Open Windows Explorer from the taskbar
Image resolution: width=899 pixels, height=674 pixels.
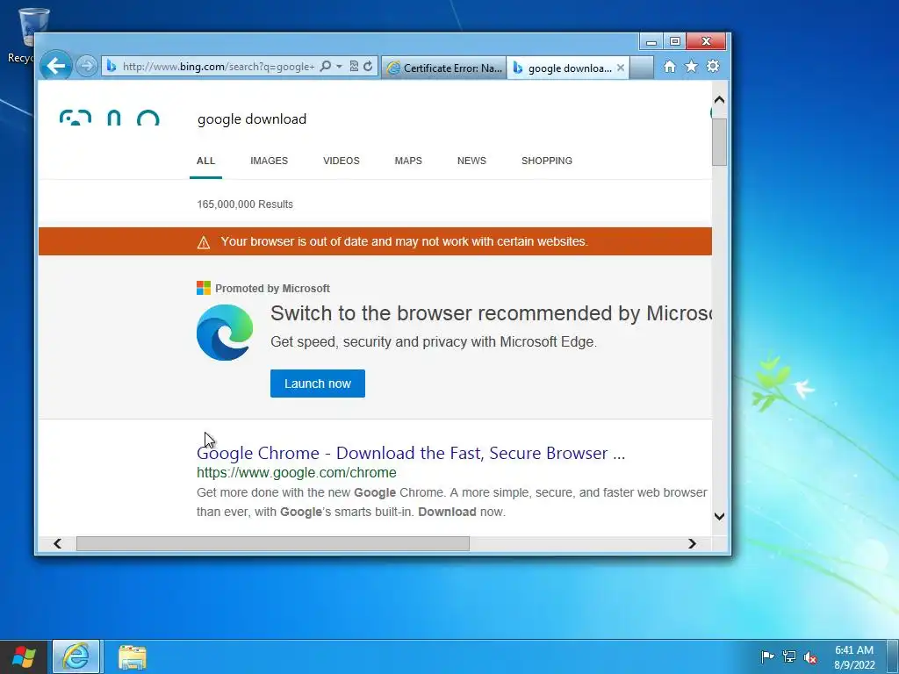pyautogui.click(x=133, y=656)
